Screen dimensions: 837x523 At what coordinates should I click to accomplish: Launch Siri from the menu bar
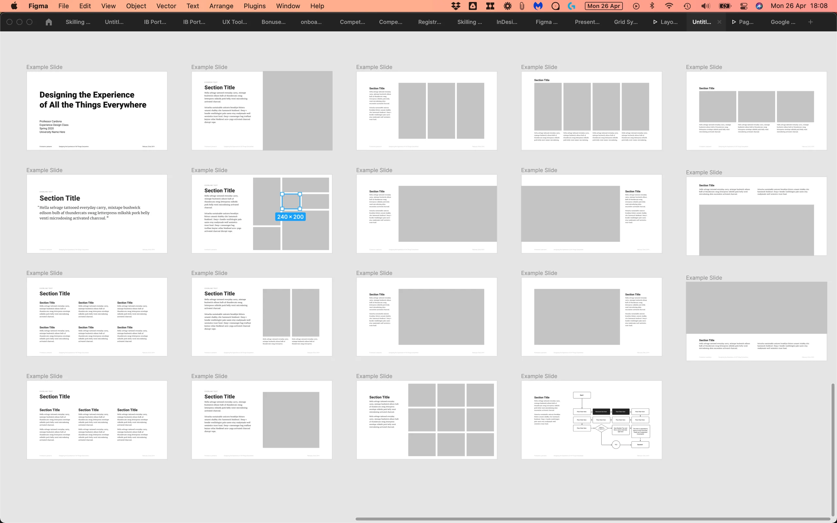click(x=759, y=6)
